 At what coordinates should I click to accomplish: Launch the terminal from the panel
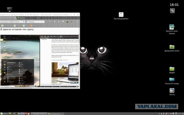[16, 114]
